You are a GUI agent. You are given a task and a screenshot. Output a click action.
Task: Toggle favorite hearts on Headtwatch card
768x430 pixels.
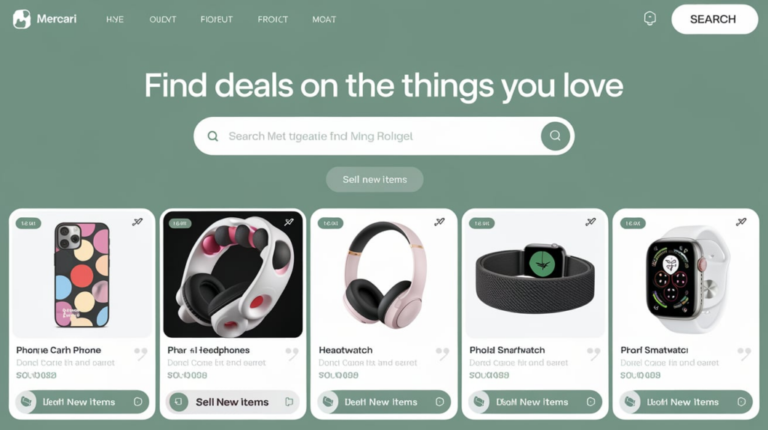(x=442, y=353)
